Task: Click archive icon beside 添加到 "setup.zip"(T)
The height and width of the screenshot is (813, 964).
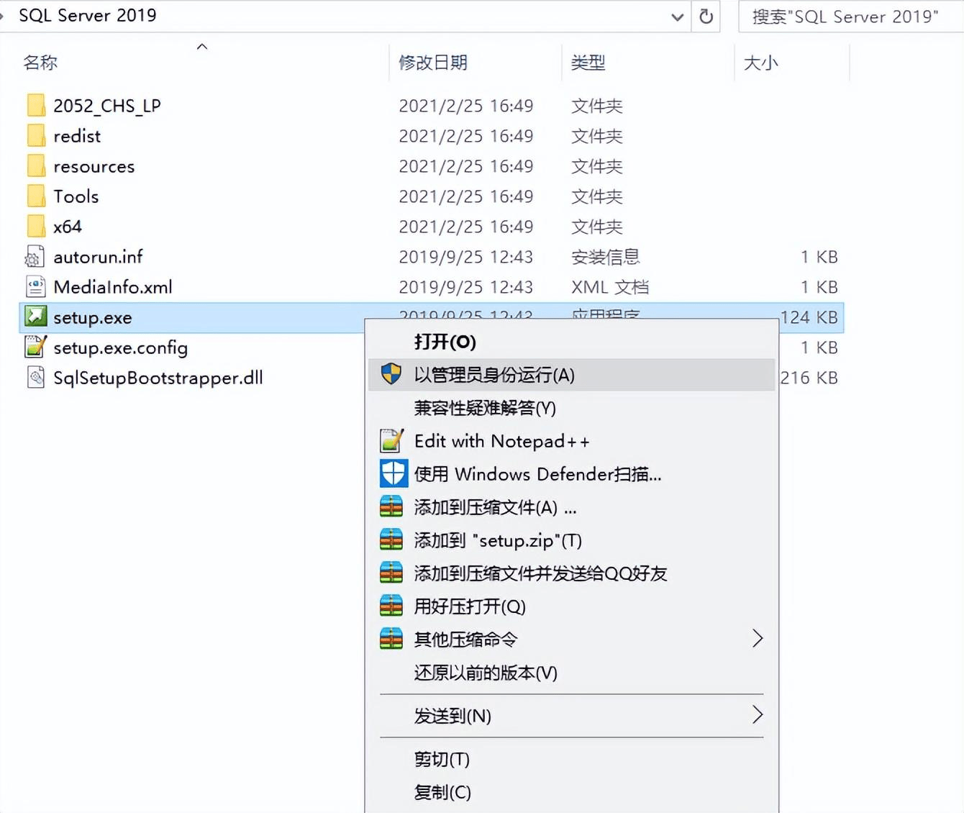Action: [x=391, y=540]
